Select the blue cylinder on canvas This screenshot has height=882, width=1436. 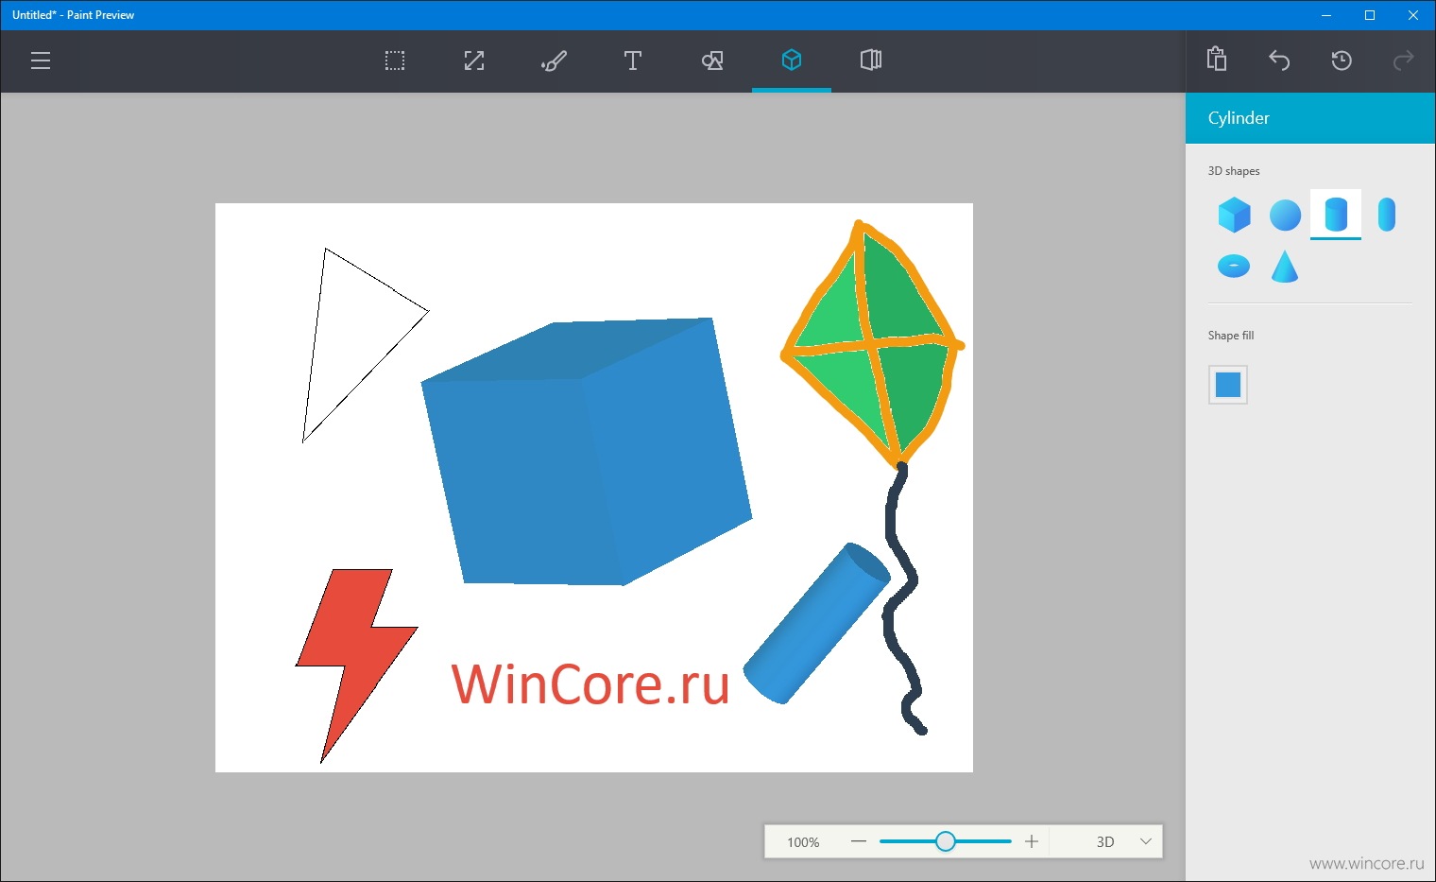tap(816, 623)
